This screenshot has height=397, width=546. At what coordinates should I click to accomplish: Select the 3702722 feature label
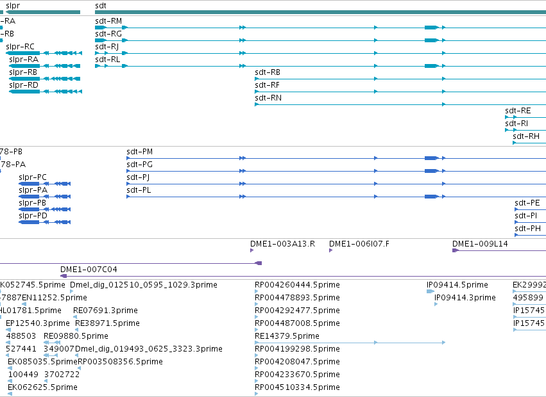(62, 375)
